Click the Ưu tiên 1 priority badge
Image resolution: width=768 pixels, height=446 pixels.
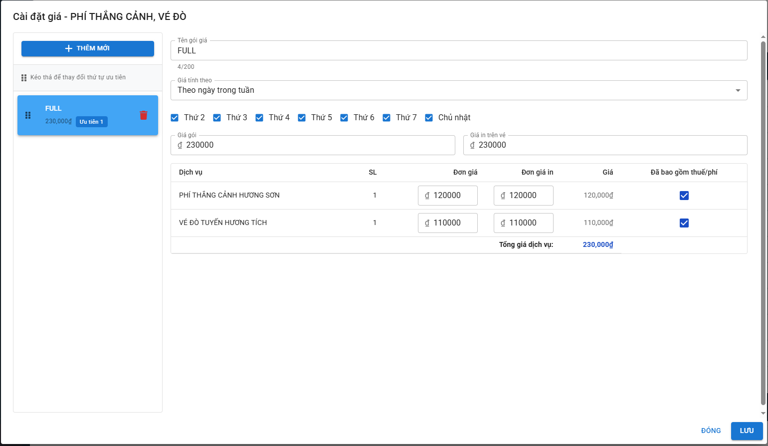pos(91,122)
